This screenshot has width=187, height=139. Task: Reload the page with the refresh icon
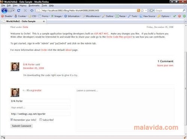coord(19,10)
